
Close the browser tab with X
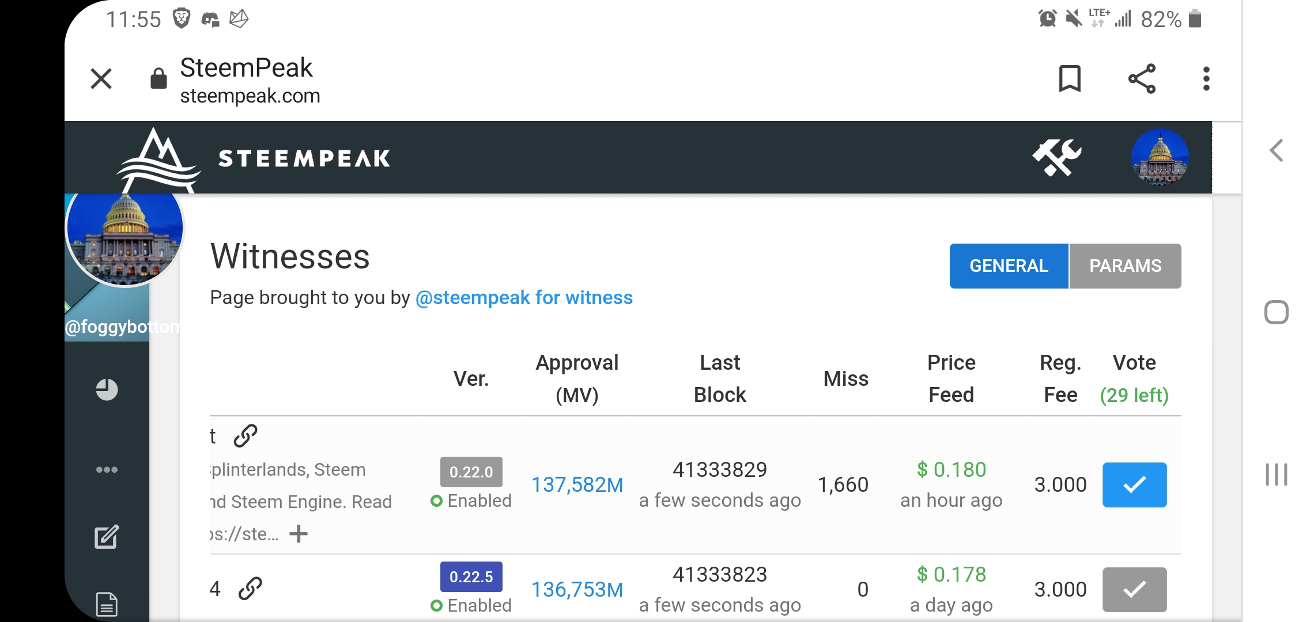[101, 79]
